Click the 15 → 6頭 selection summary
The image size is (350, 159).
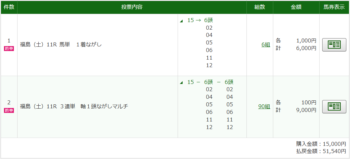200,20
